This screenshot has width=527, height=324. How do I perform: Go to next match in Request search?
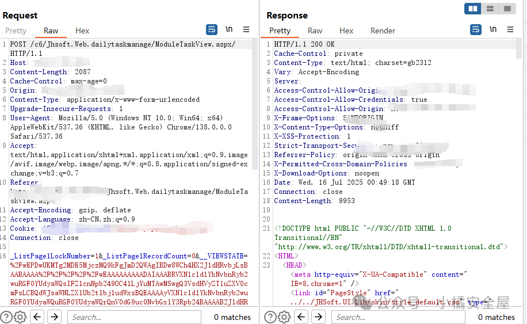(54, 317)
